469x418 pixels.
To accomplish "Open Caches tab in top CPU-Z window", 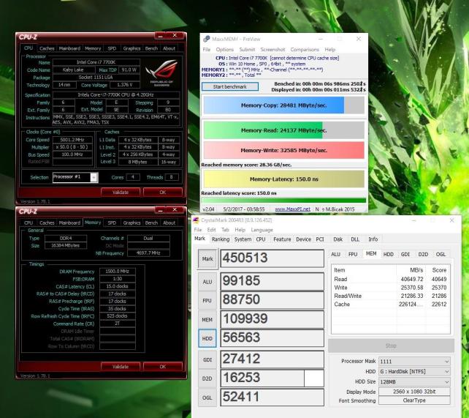I will click(x=47, y=48).
